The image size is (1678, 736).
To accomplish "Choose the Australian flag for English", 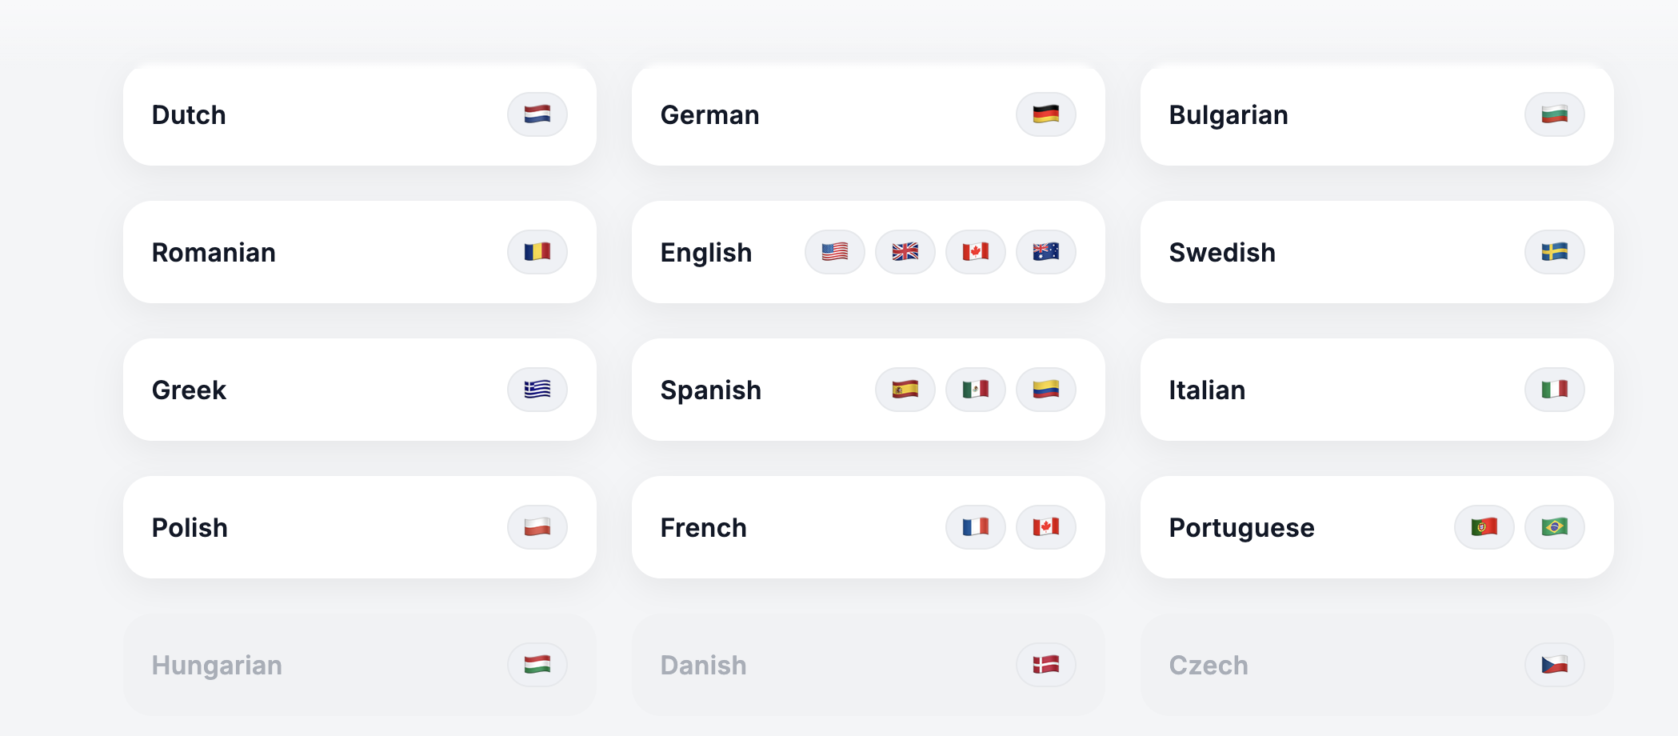I will pyautogui.click(x=1045, y=252).
